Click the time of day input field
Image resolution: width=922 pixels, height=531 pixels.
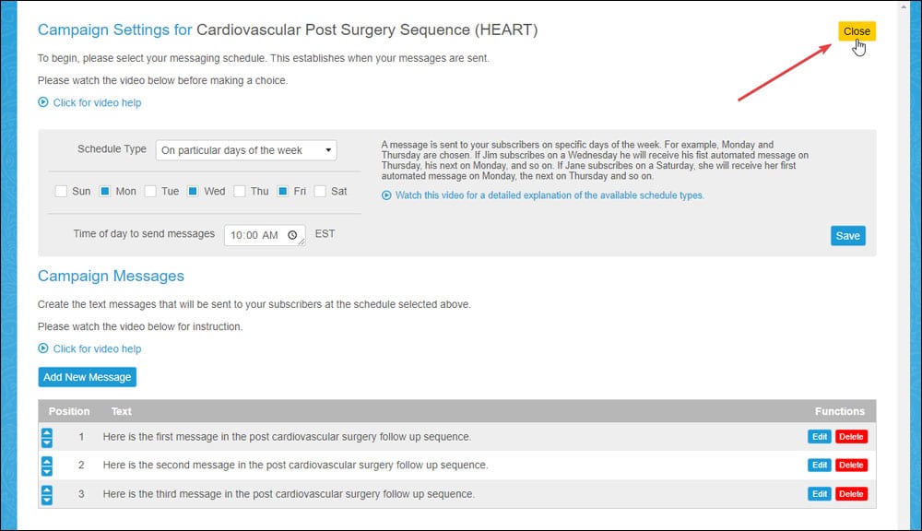point(265,235)
